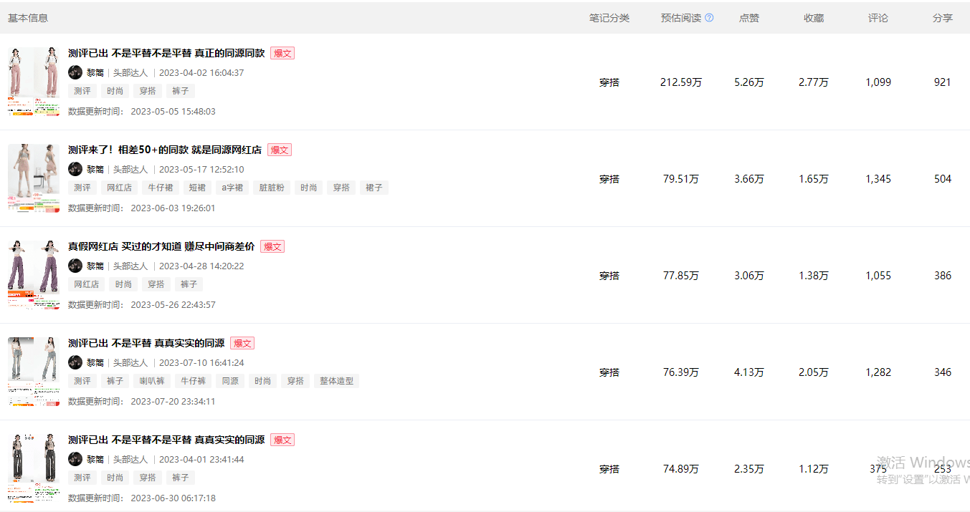Click the author avatar in the first note

coord(75,72)
